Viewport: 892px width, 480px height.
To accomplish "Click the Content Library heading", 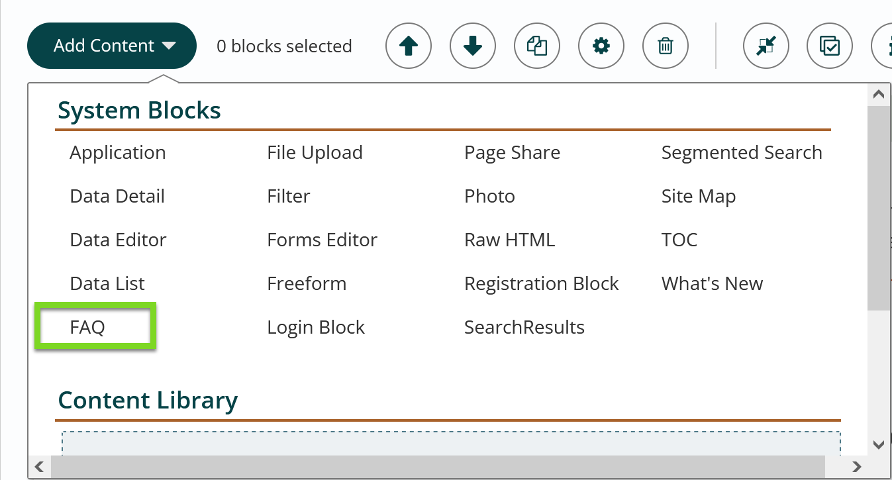I will [x=148, y=401].
